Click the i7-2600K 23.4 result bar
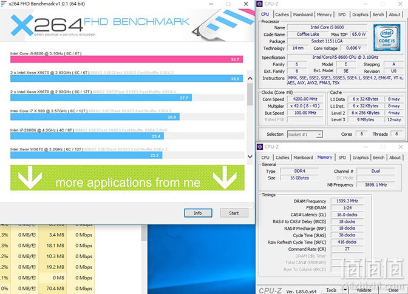The width and height of the screenshot is (408, 294). [87, 136]
